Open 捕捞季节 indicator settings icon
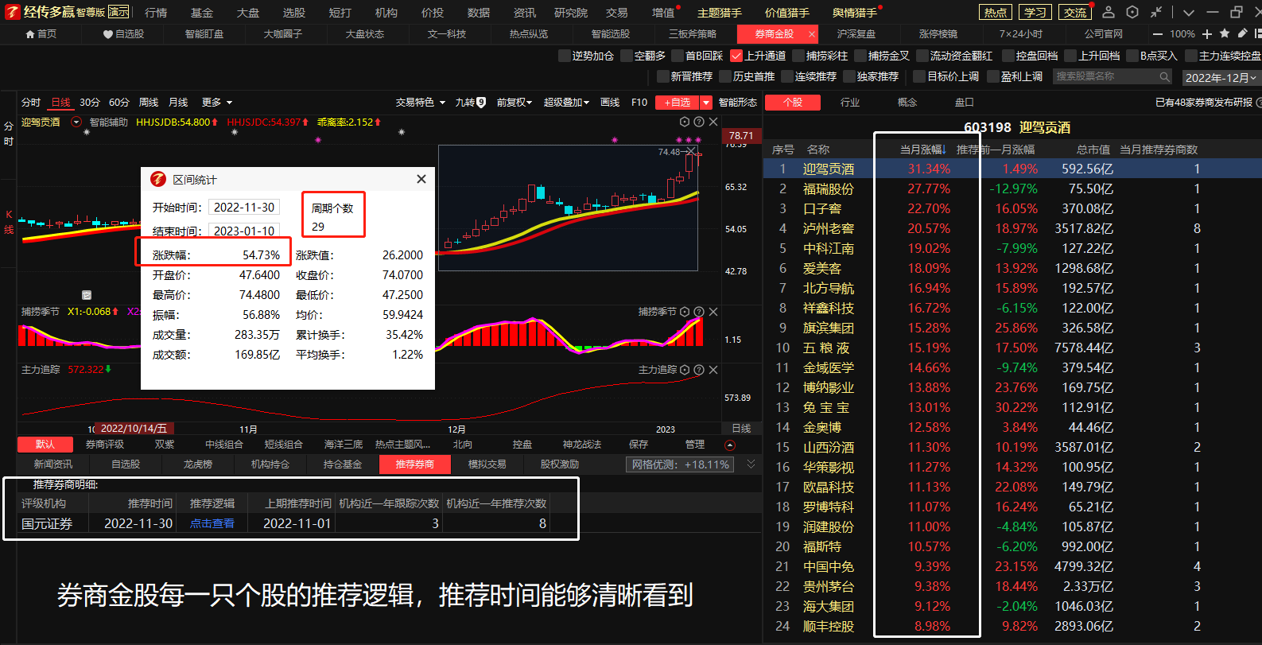 (x=685, y=312)
